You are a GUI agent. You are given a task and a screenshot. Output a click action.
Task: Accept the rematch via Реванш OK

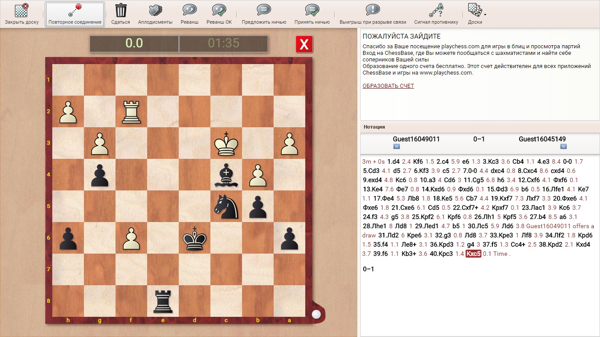pyautogui.click(x=219, y=10)
